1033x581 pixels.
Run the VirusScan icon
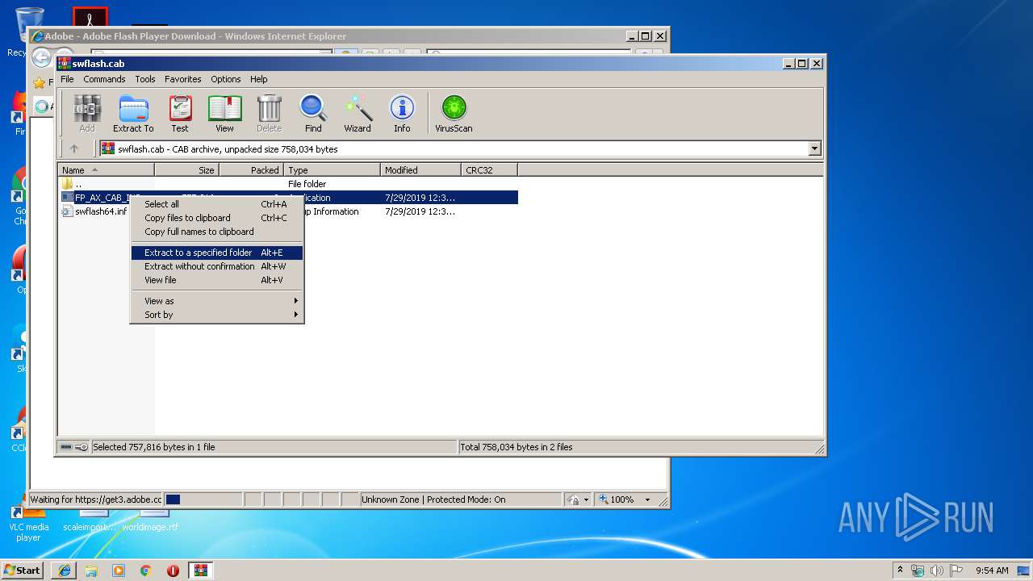(x=454, y=114)
